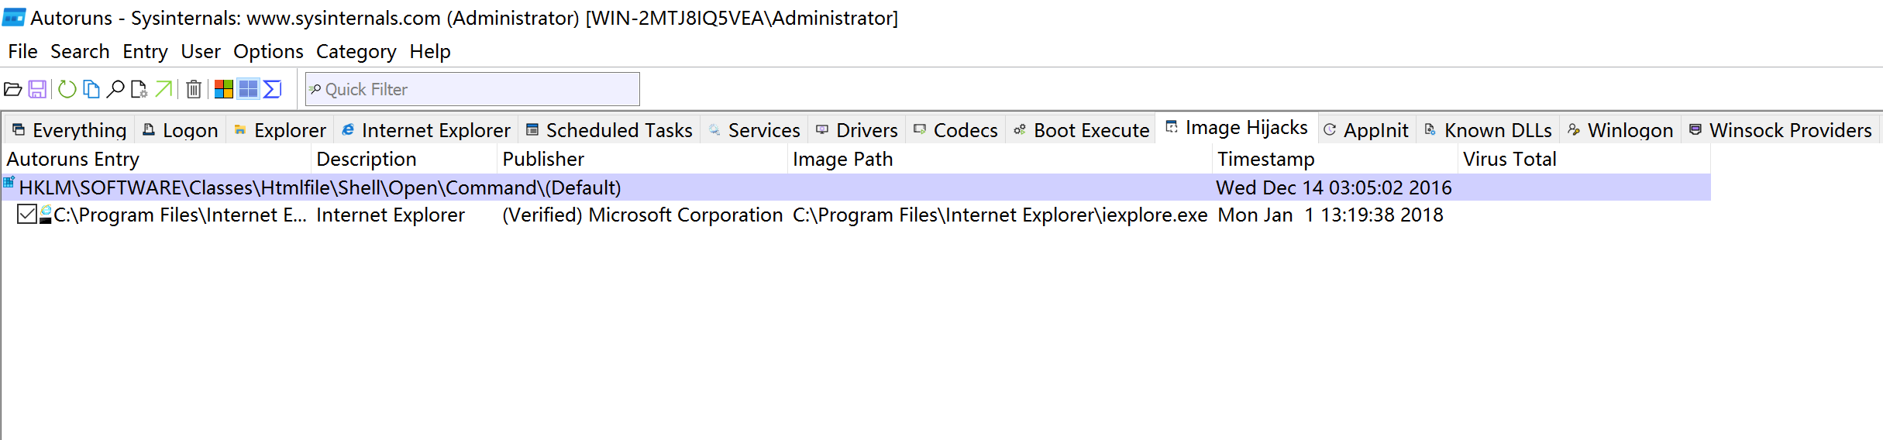Screen dimensions: 1883x440
Task: Open the Options menu
Action: coord(268,52)
